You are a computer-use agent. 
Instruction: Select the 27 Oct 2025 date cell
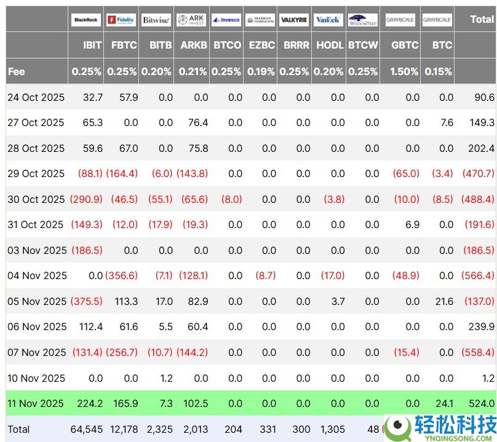[x=36, y=122]
